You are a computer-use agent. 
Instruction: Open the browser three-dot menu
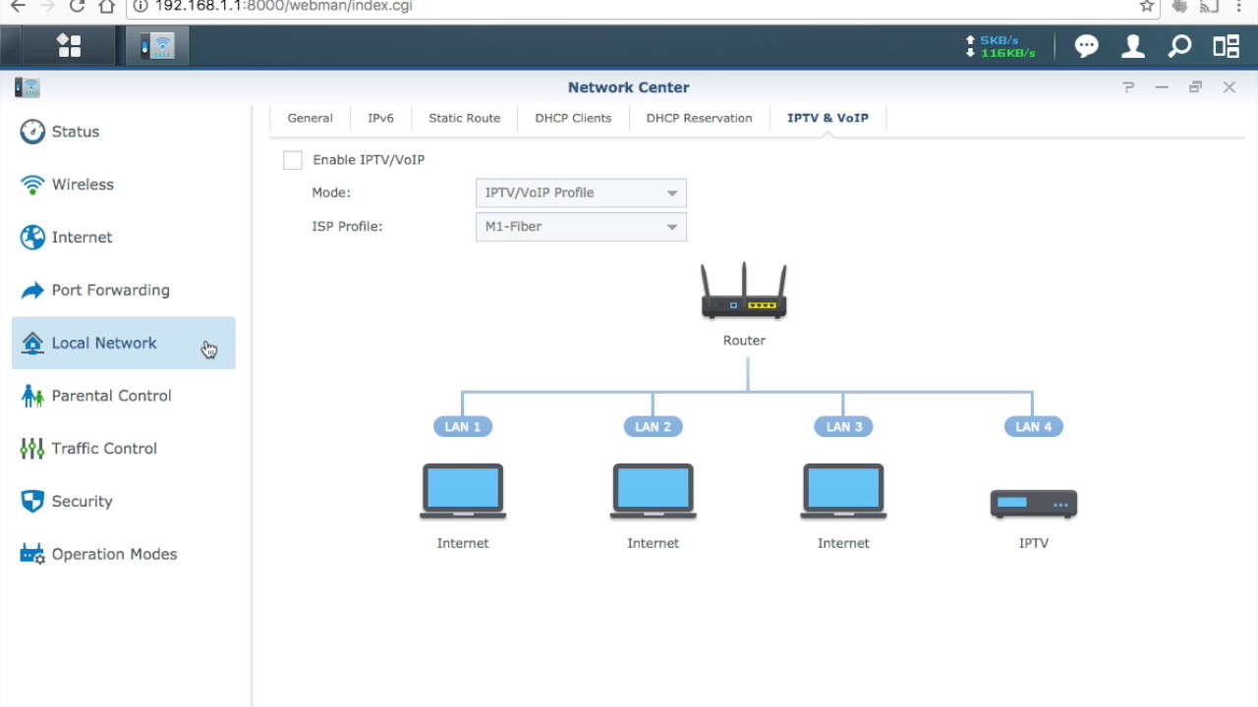1239,6
